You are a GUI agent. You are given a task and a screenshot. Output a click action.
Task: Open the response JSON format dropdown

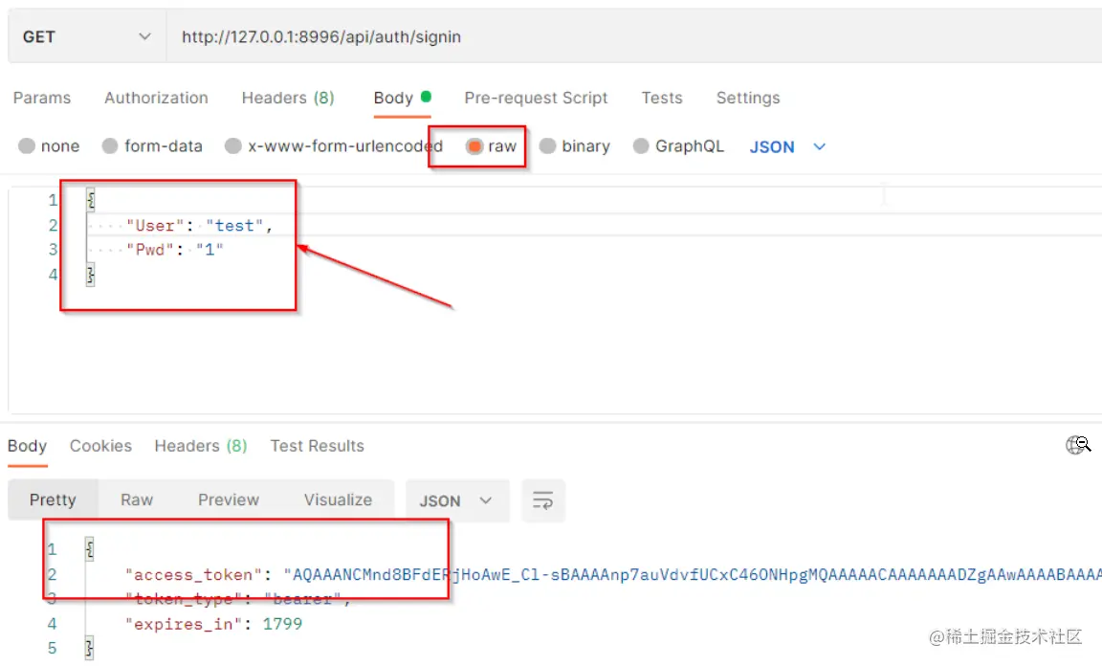click(457, 500)
